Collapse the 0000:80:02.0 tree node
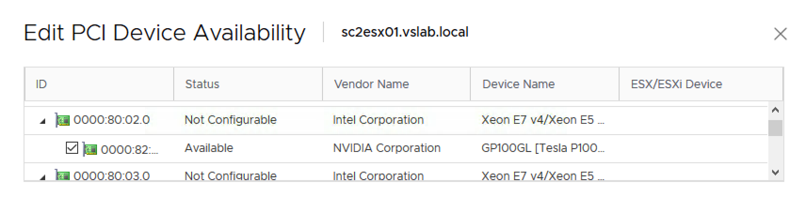This screenshot has width=806, height=212. click(x=43, y=121)
